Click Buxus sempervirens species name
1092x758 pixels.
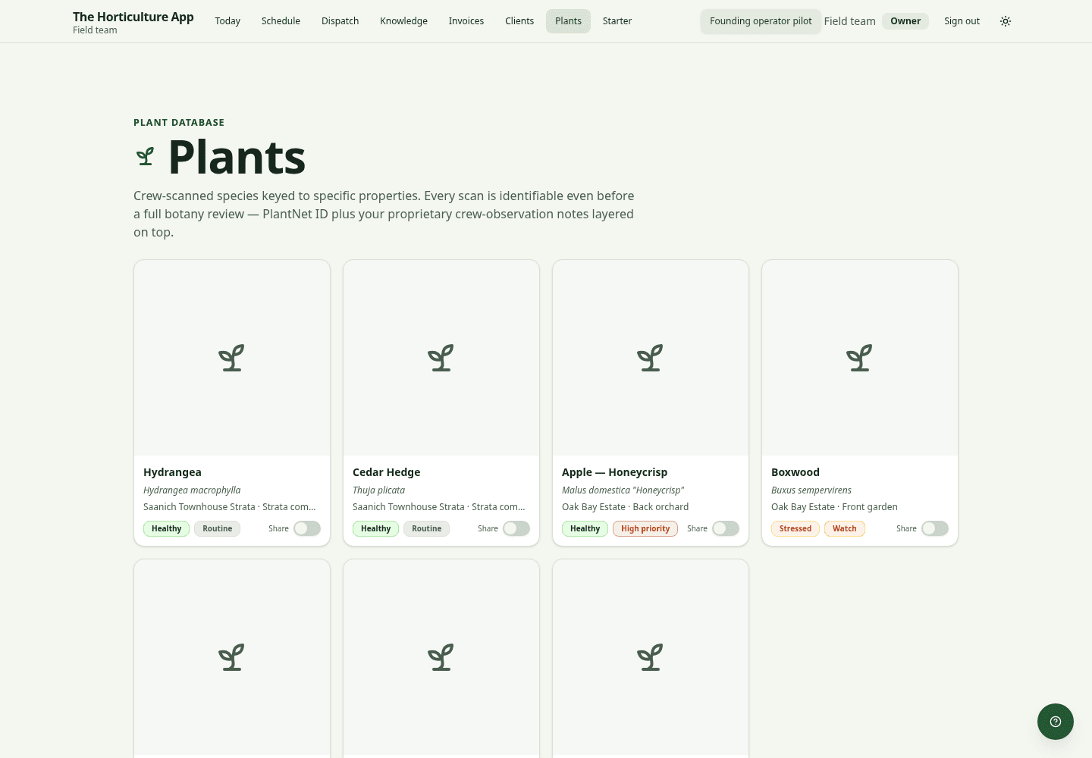pos(811,490)
